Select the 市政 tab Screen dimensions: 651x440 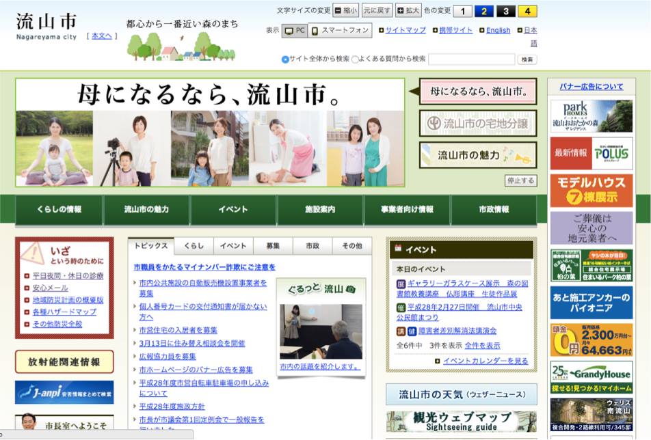[x=313, y=246]
